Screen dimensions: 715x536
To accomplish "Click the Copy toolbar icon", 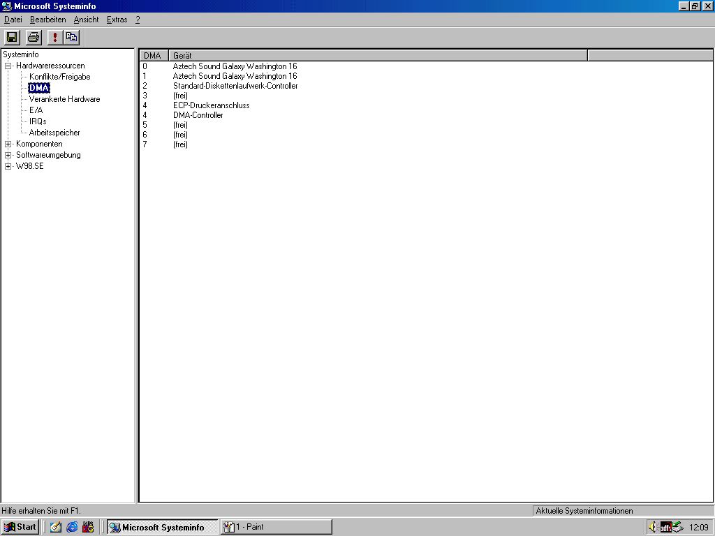I will pyautogui.click(x=72, y=38).
